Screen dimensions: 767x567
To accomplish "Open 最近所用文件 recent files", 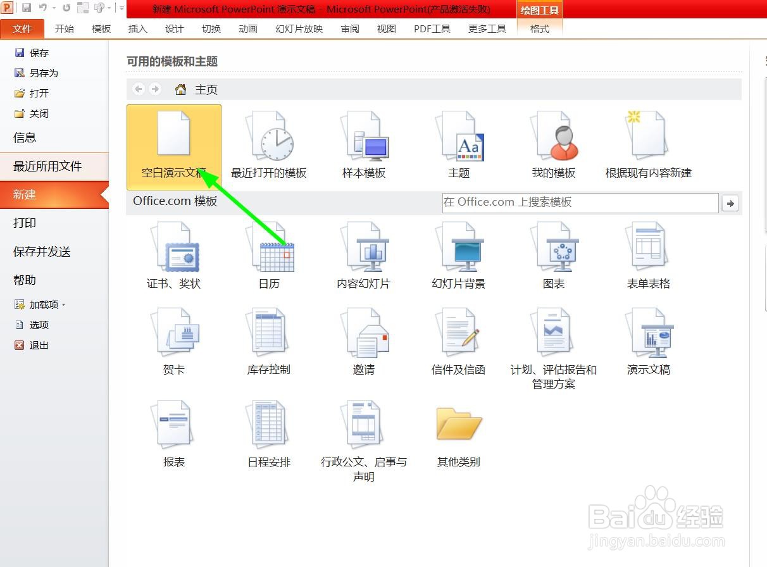I will point(54,166).
